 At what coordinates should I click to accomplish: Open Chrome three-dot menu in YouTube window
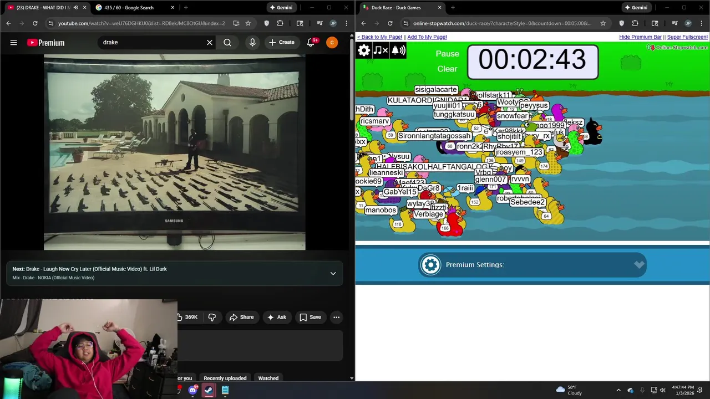tap(346, 23)
